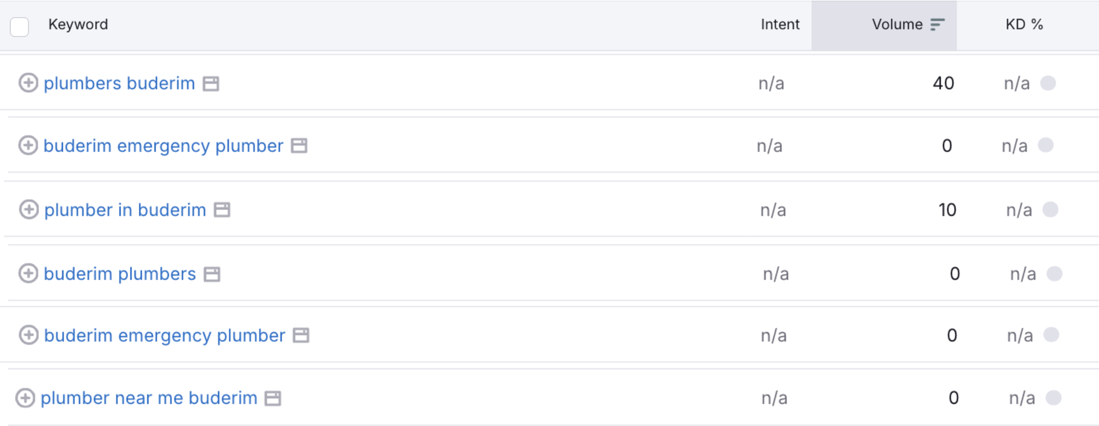Open the plumbers buderim keyword link
1099x426 pixels.
coord(119,83)
